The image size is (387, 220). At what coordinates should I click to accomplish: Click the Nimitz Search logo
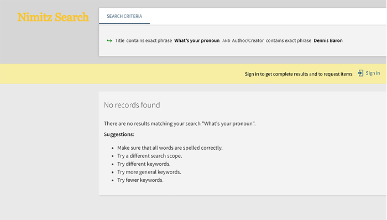[53, 17]
